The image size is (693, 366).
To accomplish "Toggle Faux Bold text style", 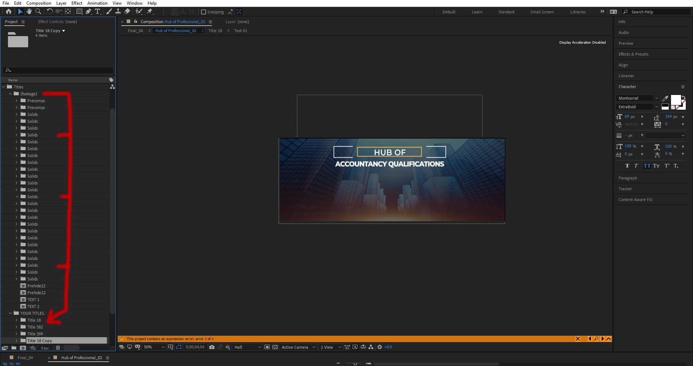I will click(x=627, y=166).
